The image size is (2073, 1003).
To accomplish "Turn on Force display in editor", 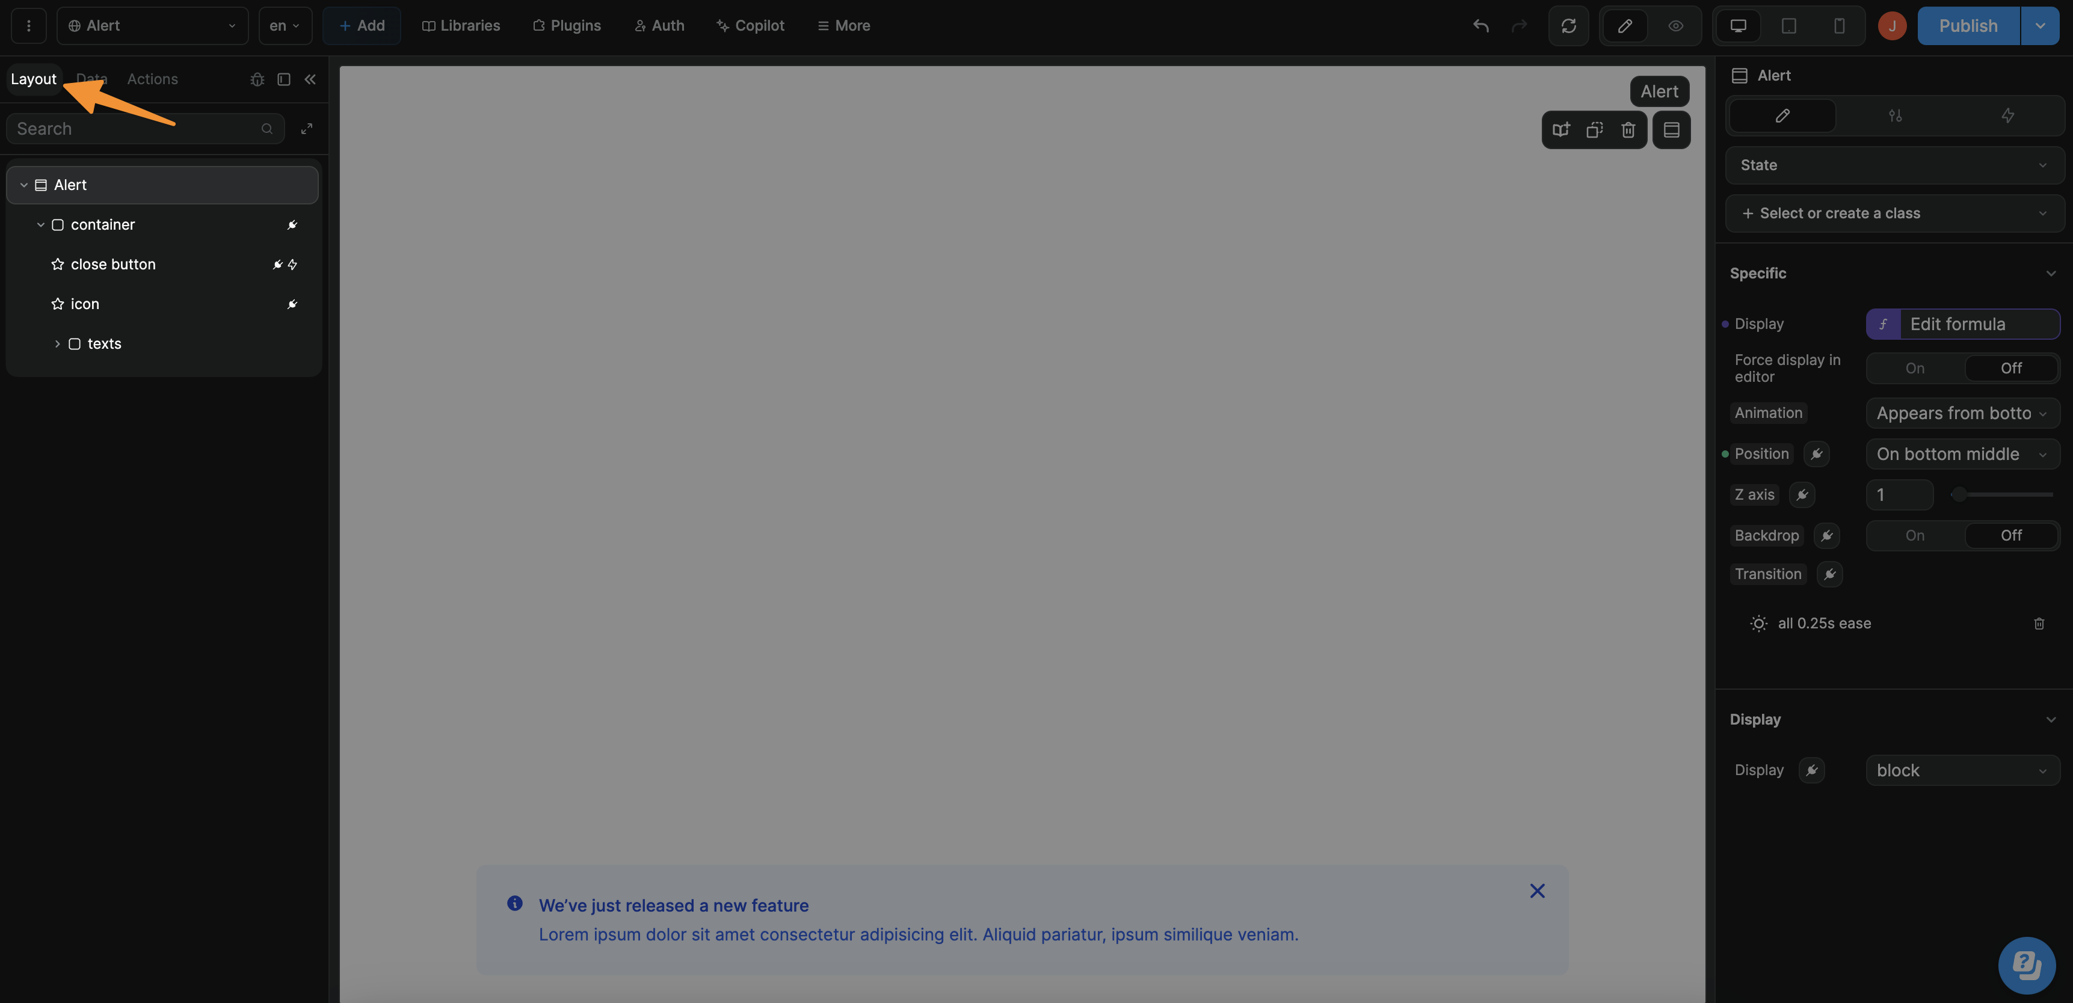I will [x=1914, y=369].
